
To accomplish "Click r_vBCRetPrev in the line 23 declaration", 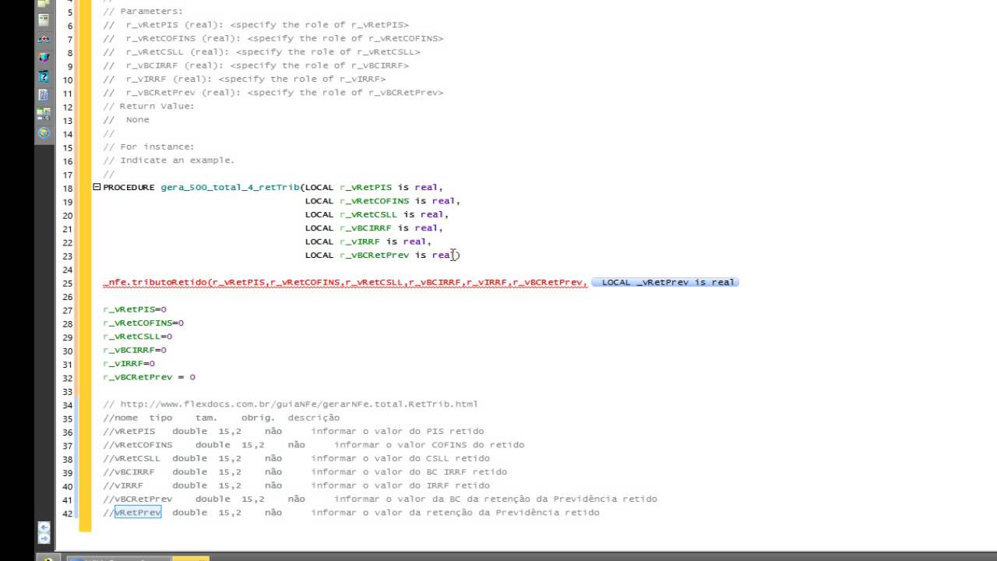I will point(374,255).
